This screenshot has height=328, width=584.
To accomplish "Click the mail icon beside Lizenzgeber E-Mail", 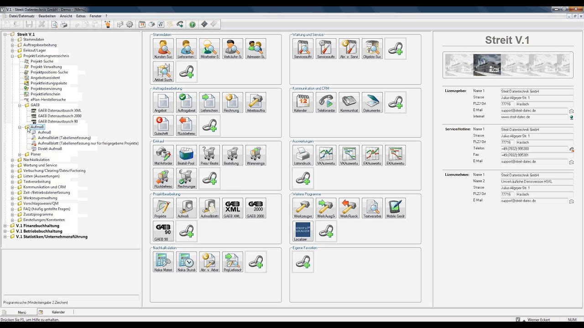I will (x=571, y=111).
